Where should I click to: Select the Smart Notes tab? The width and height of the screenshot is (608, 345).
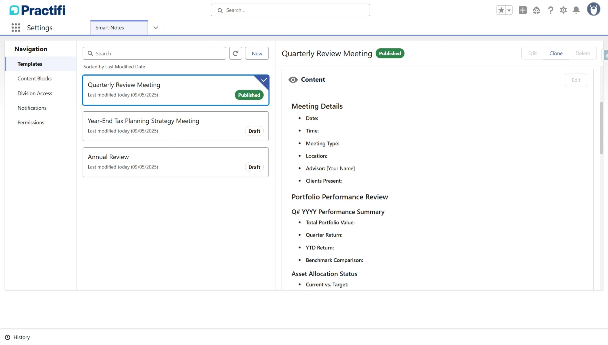pos(119,28)
